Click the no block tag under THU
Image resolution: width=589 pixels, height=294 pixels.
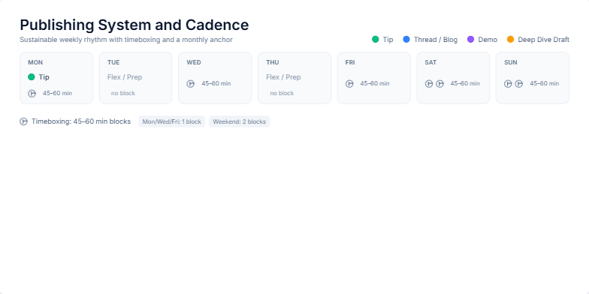(282, 93)
